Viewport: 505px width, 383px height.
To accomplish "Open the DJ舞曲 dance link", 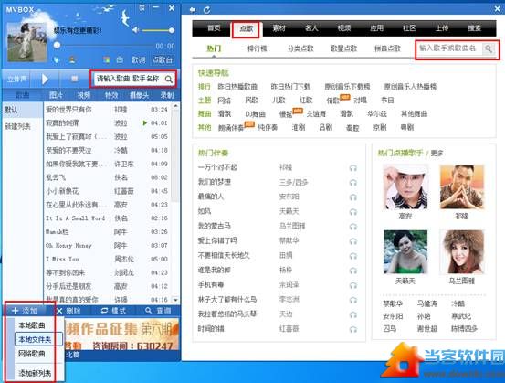I will tap(255, 114).
